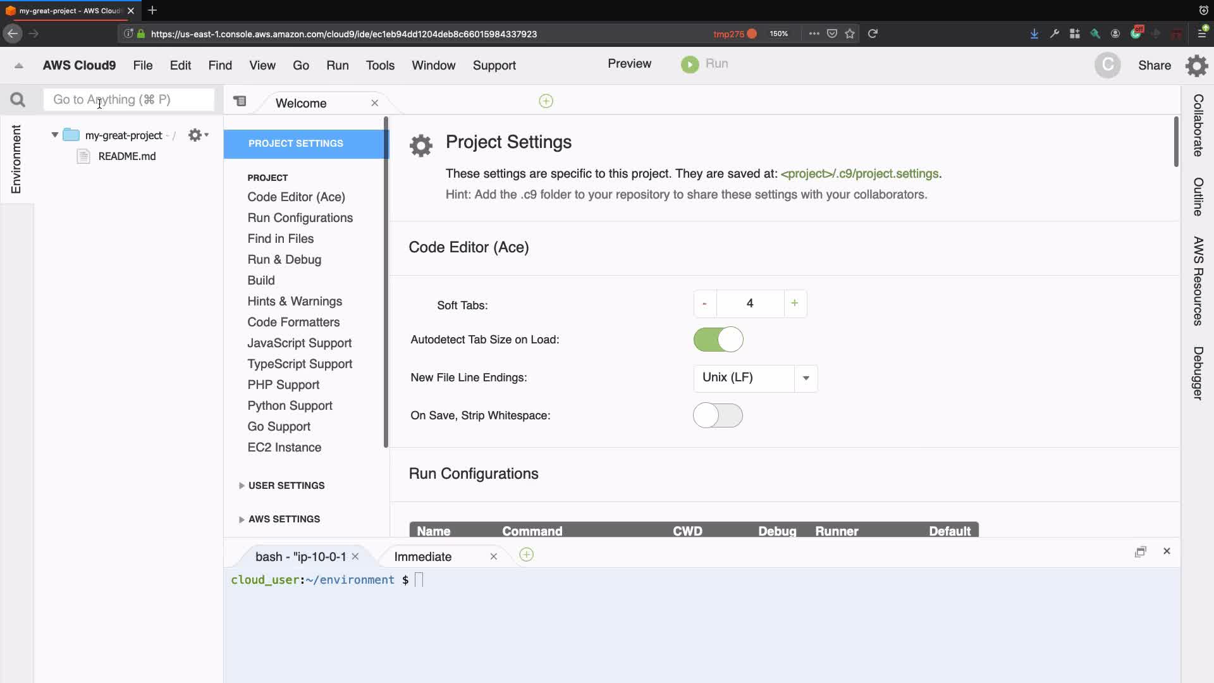
Task: Open the tab list menu icon
Action: click(x=240, y=101)
